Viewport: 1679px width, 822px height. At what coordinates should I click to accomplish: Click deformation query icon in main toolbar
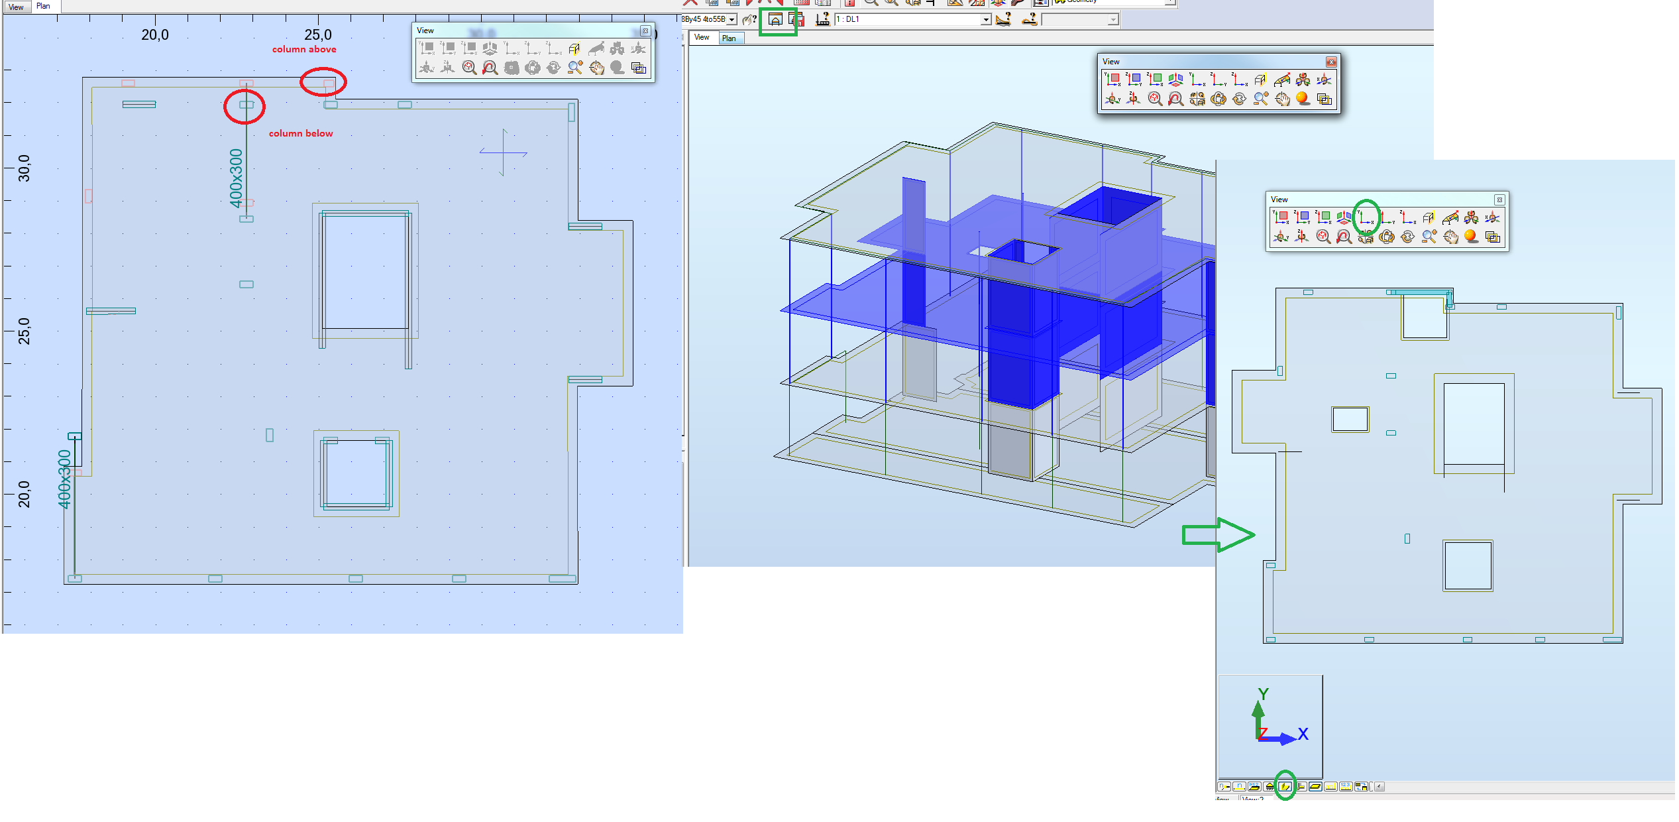click(1029, 20)
